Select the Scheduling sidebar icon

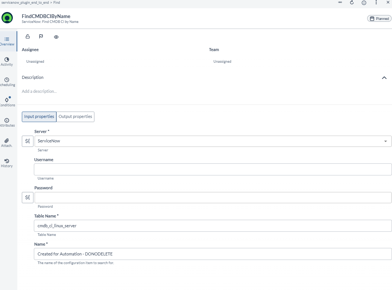6,82
